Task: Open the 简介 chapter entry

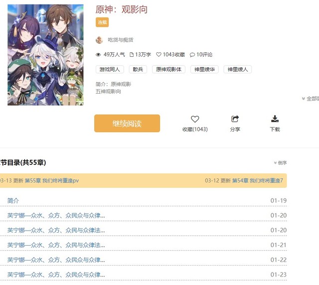Action: (x=13, y=201)
